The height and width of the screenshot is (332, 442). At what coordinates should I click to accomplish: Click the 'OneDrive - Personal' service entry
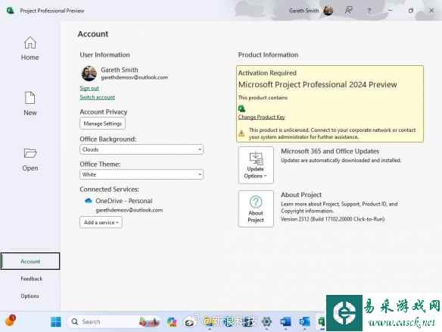coord(124,201)
